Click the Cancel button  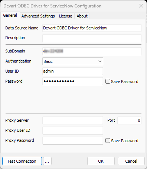pyautogui.click(x=131, y=161)
